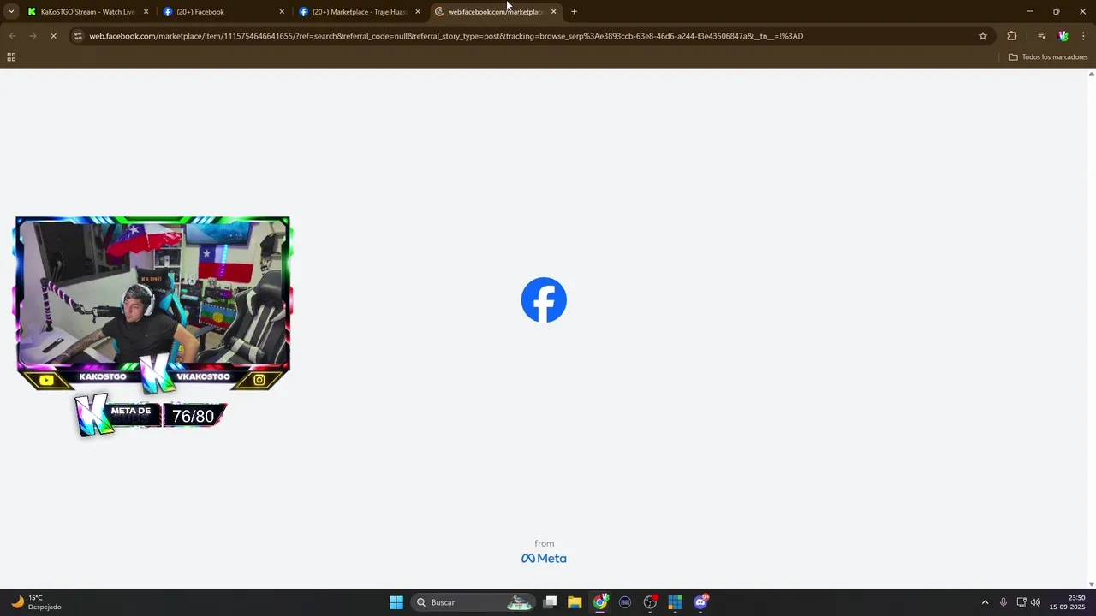Screen dimensions: 1096x616
Task: Go back to the previous page
Action: pyautogui.click(x=12, y=36)
